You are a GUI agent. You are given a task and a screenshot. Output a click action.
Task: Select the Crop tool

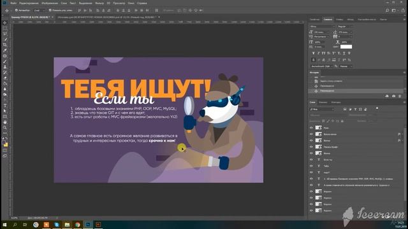click(5, 45)
